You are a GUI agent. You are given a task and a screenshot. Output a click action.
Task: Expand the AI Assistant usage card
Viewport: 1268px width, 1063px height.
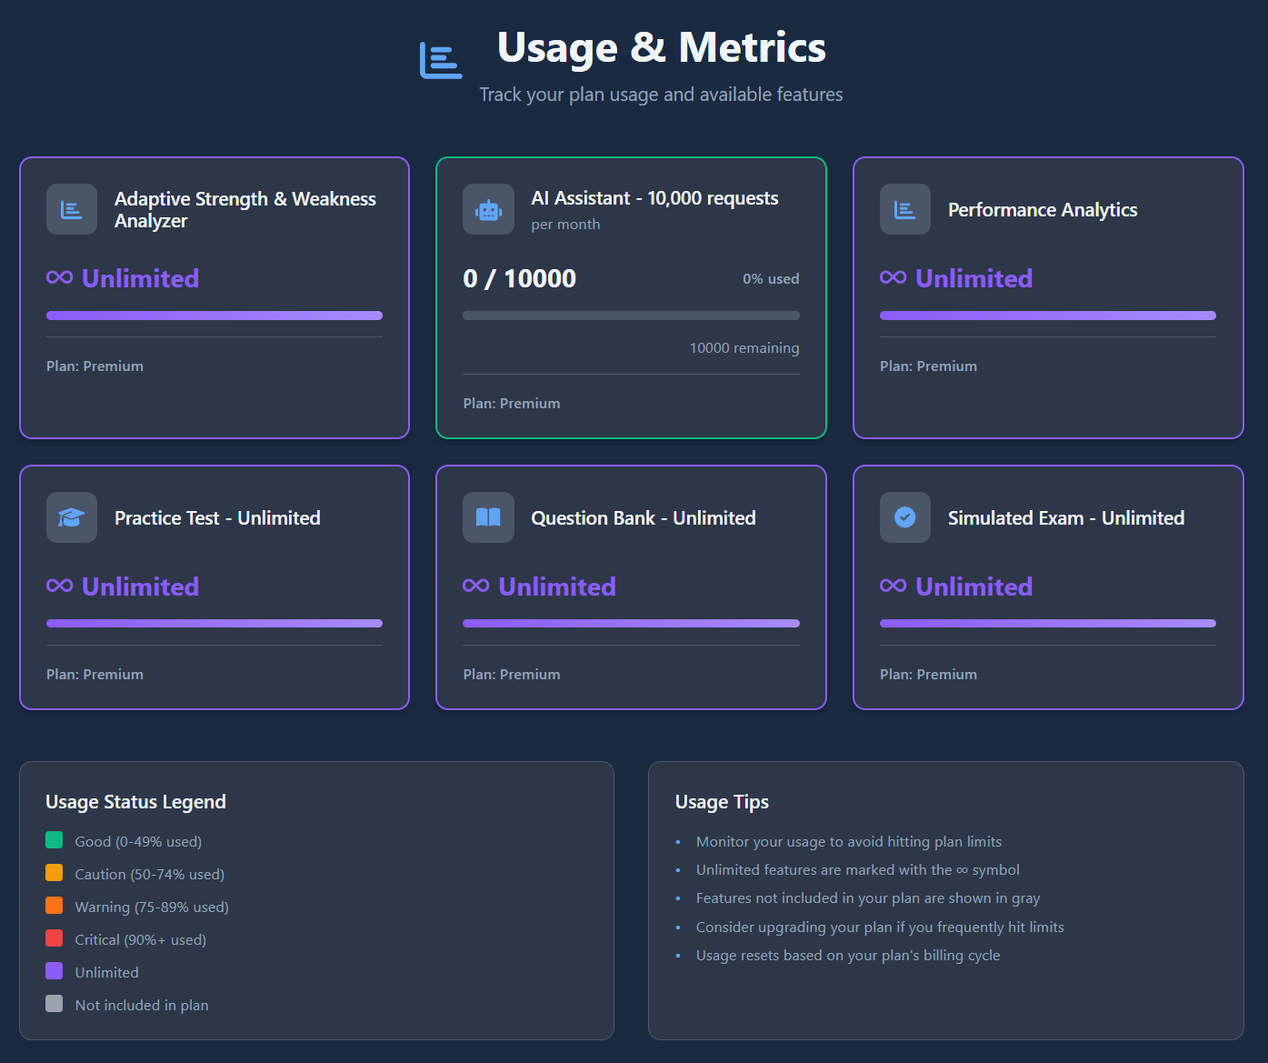tap(631, 297)
